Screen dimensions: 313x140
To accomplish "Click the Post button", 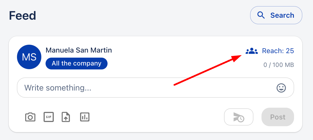I will 278,117.
